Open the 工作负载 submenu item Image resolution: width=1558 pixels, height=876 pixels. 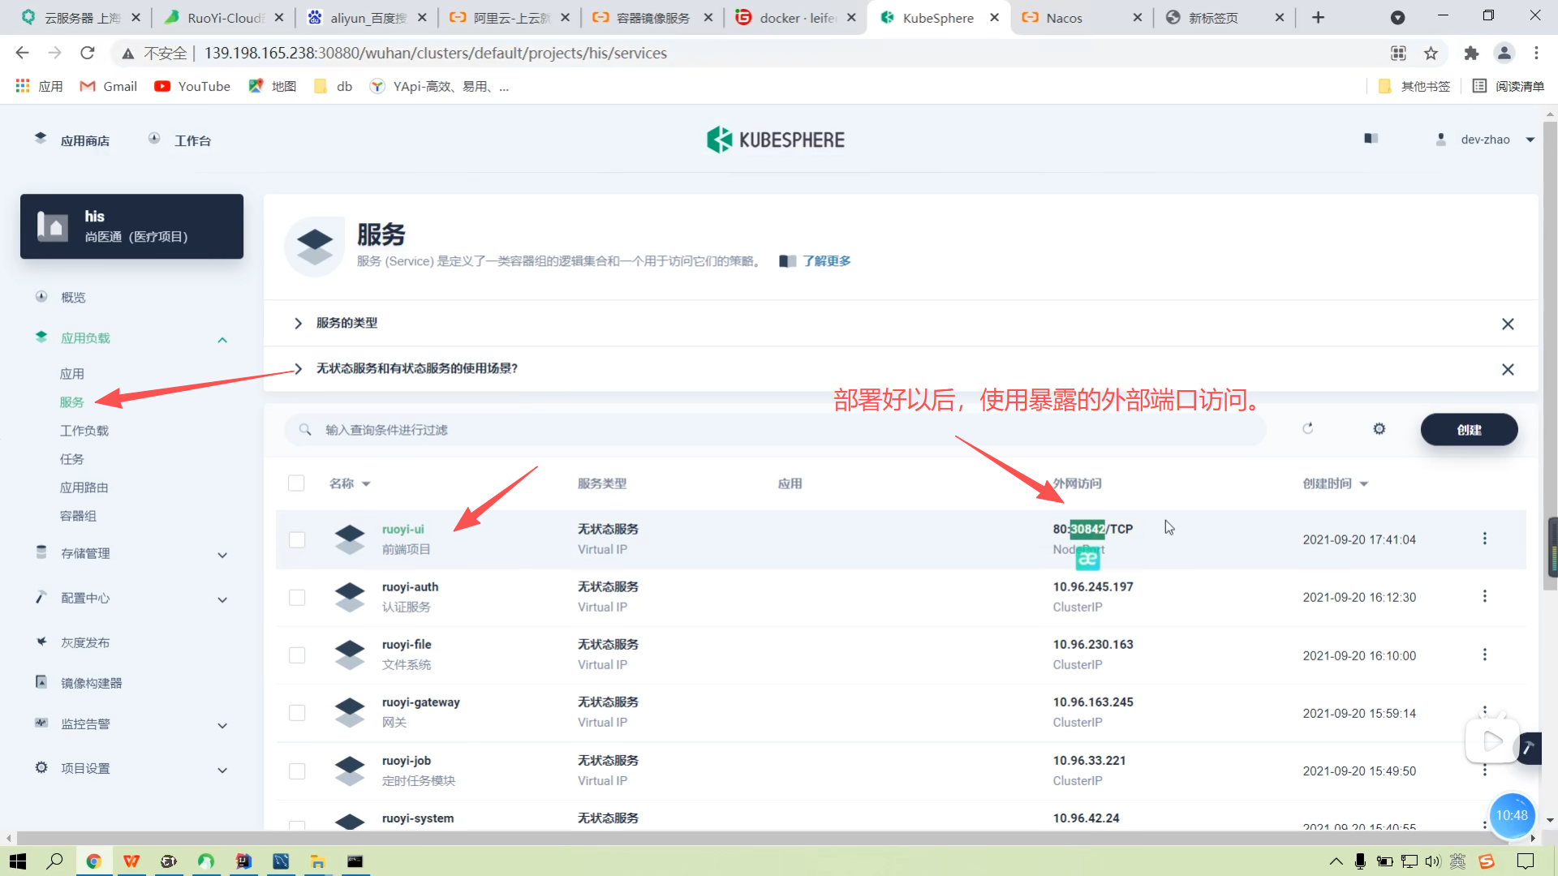84,431
